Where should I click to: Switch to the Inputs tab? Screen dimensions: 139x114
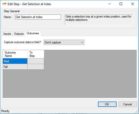[7, 34]
